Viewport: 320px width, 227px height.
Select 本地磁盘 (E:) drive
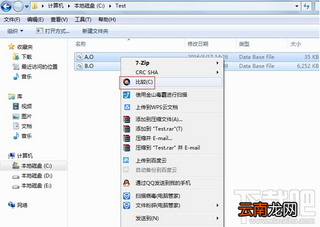click(36, 186)
